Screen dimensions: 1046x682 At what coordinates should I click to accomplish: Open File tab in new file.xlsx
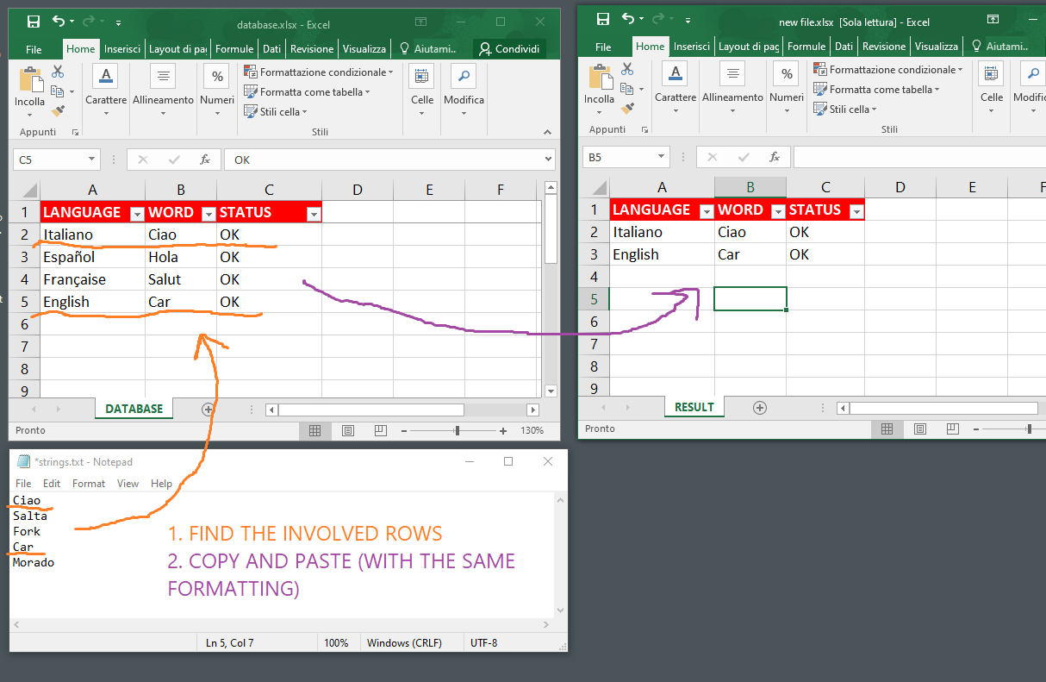[603, 47]
